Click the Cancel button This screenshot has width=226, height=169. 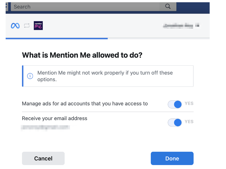[43, 158]
